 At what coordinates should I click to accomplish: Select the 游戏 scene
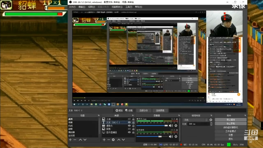[x=83, y=129]
